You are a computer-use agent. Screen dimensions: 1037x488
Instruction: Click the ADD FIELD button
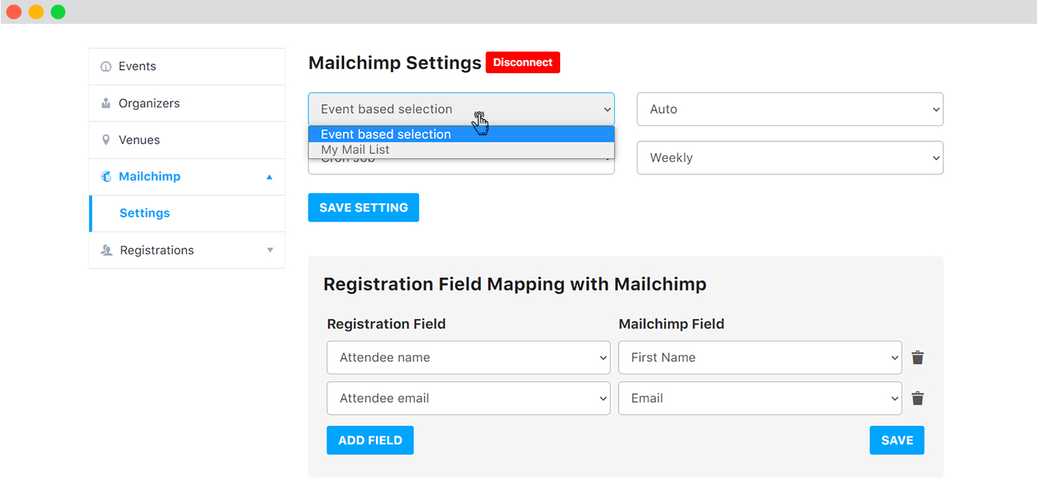[370, 440]
